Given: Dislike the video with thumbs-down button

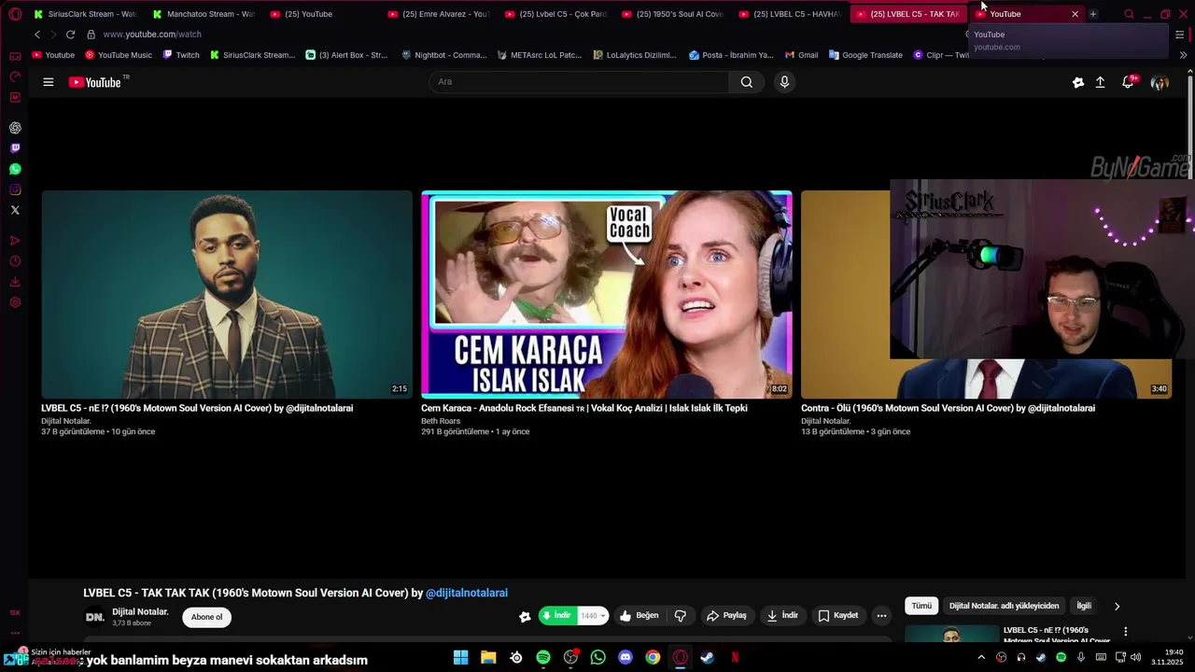Looking at the screenshot, I should click(681, 616).
